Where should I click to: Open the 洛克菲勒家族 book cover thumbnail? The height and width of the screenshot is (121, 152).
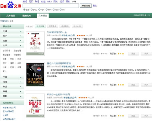35,74
